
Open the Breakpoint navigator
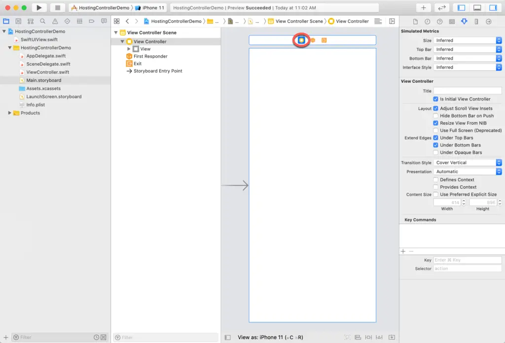coord(91,21)
